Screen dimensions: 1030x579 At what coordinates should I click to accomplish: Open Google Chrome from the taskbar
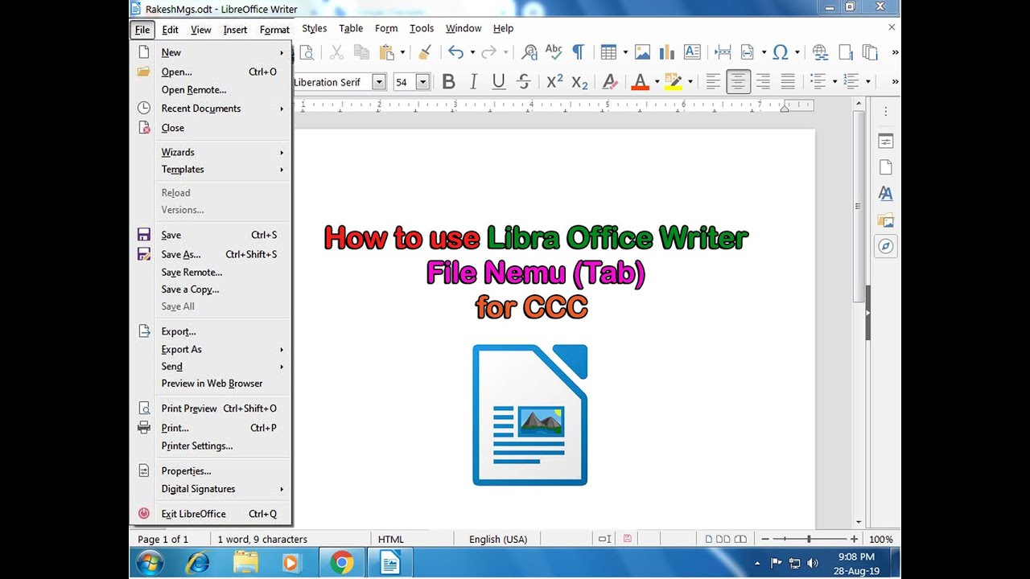point(342,563)
